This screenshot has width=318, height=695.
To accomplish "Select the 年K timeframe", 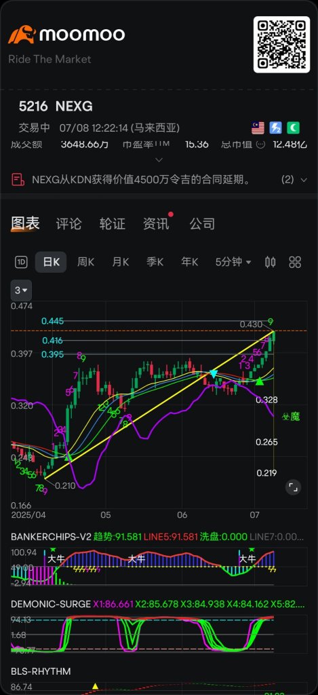I will click(189, 262).
